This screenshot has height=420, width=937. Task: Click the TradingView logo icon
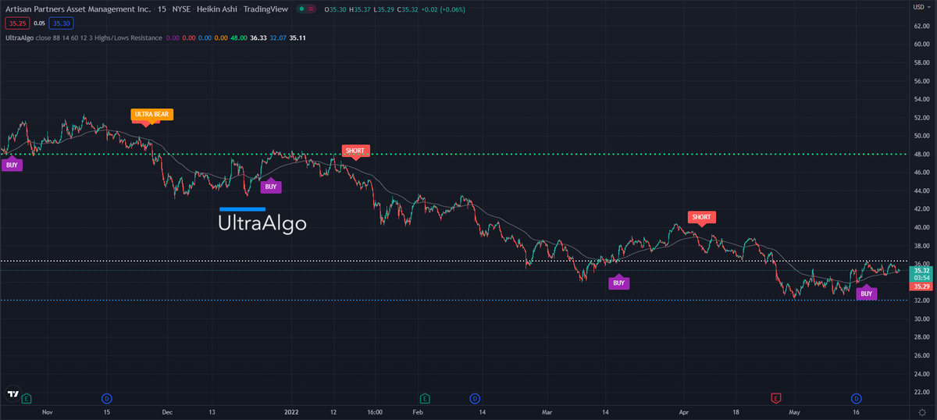[x=12, y=393]
